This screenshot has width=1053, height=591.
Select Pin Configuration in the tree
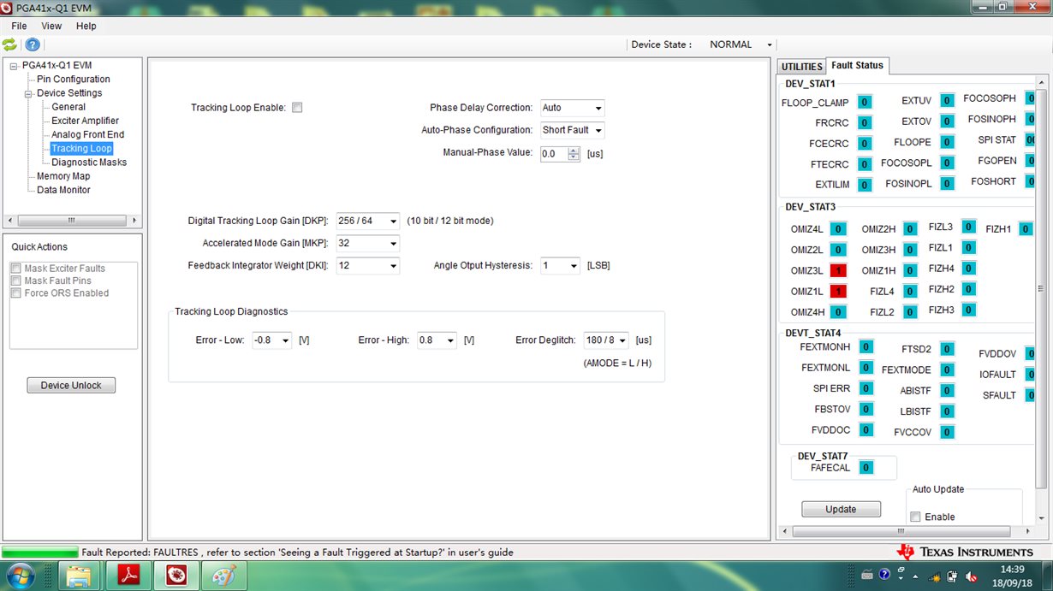[74, 80]
